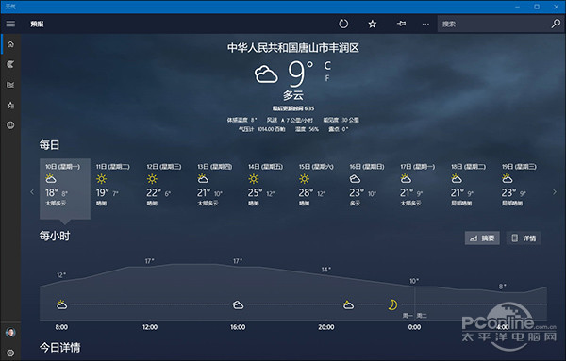
Task: Switch temperature unit to Celsius C
Action: pyautogui.click(x=327, y=66)
